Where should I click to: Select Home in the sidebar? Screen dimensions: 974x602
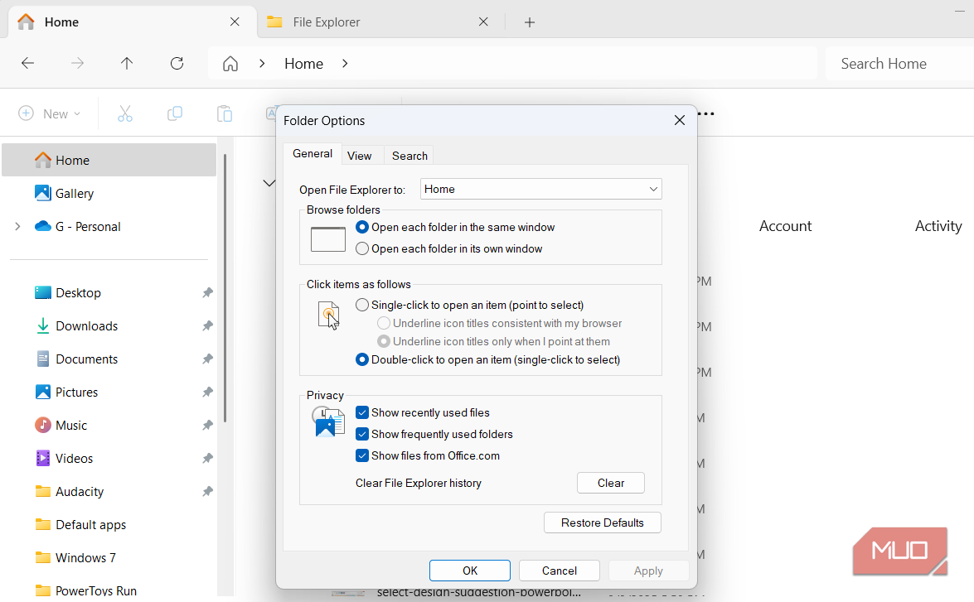coord(109,160)
